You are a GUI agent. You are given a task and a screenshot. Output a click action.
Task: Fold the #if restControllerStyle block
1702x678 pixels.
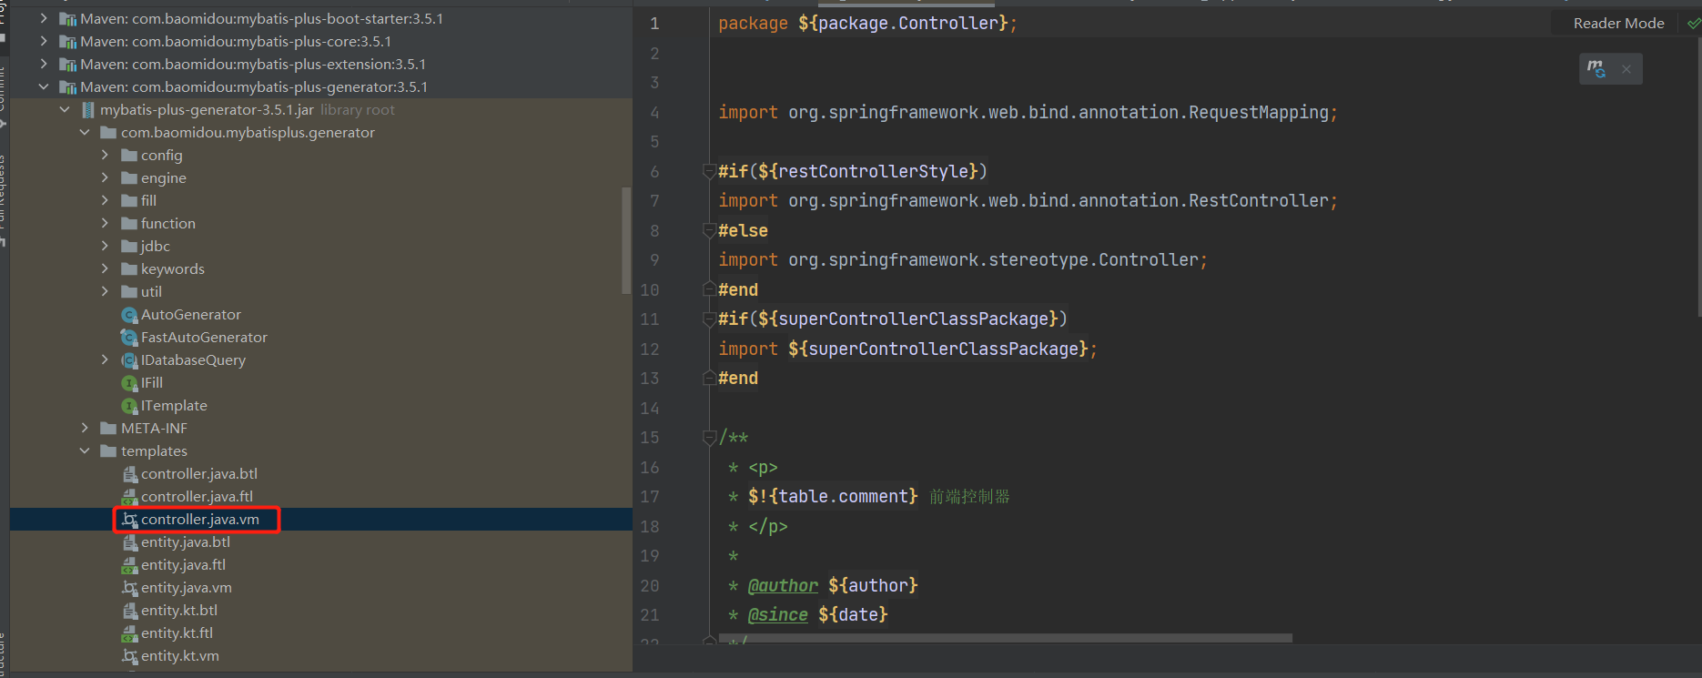click(x=709, y=171)
